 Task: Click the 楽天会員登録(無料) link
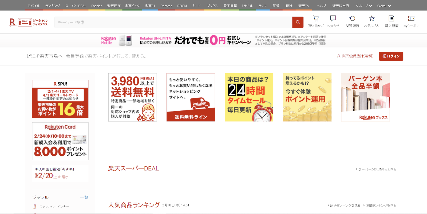pyautogui.click(x=357, y=56)
